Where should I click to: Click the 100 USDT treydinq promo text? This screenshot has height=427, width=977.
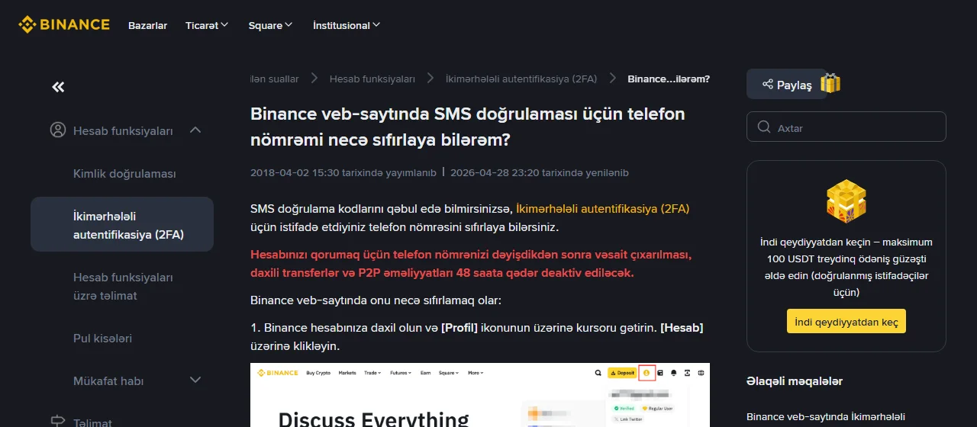846,267
